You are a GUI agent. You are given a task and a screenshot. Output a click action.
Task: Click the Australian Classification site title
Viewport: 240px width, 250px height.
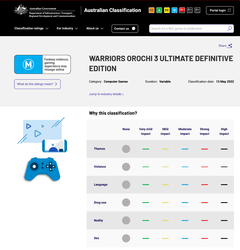click(113, 10)
